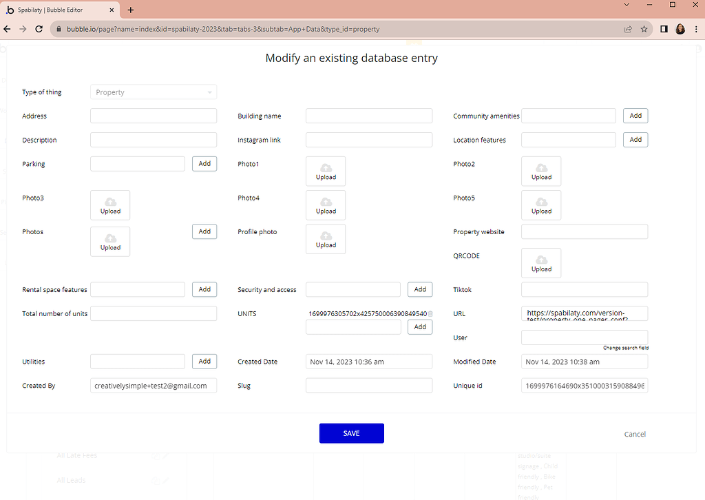Image resolution: width=705 pixels, height=500 pixels.
Task: Upload an image for Photo3
Action: click(109, 205)
